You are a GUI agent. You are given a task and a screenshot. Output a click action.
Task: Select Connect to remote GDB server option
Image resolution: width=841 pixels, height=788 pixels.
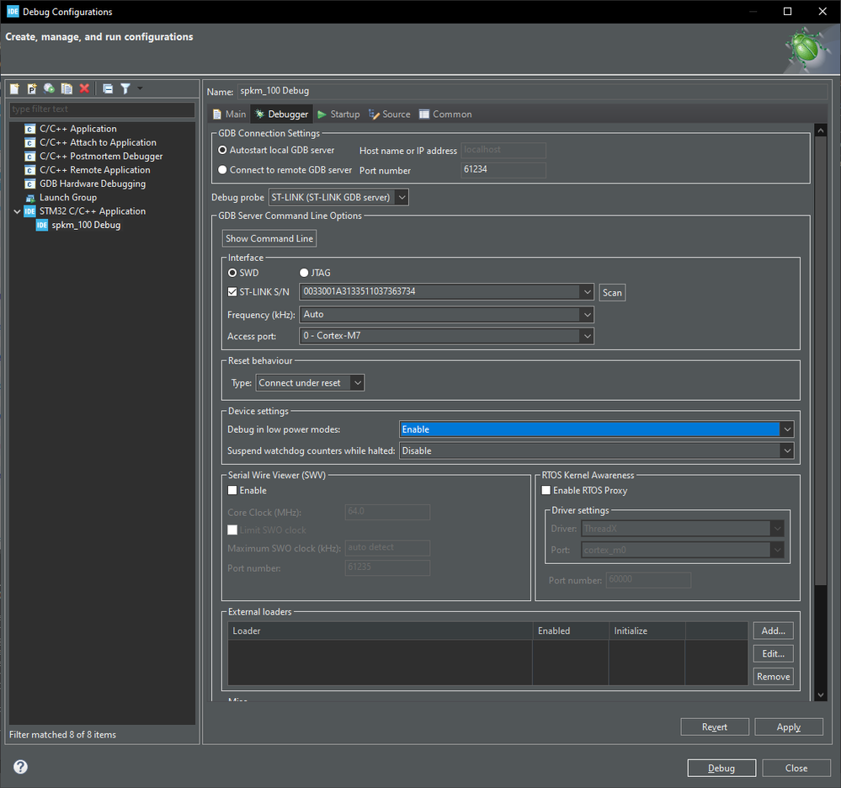click(222, 169)
